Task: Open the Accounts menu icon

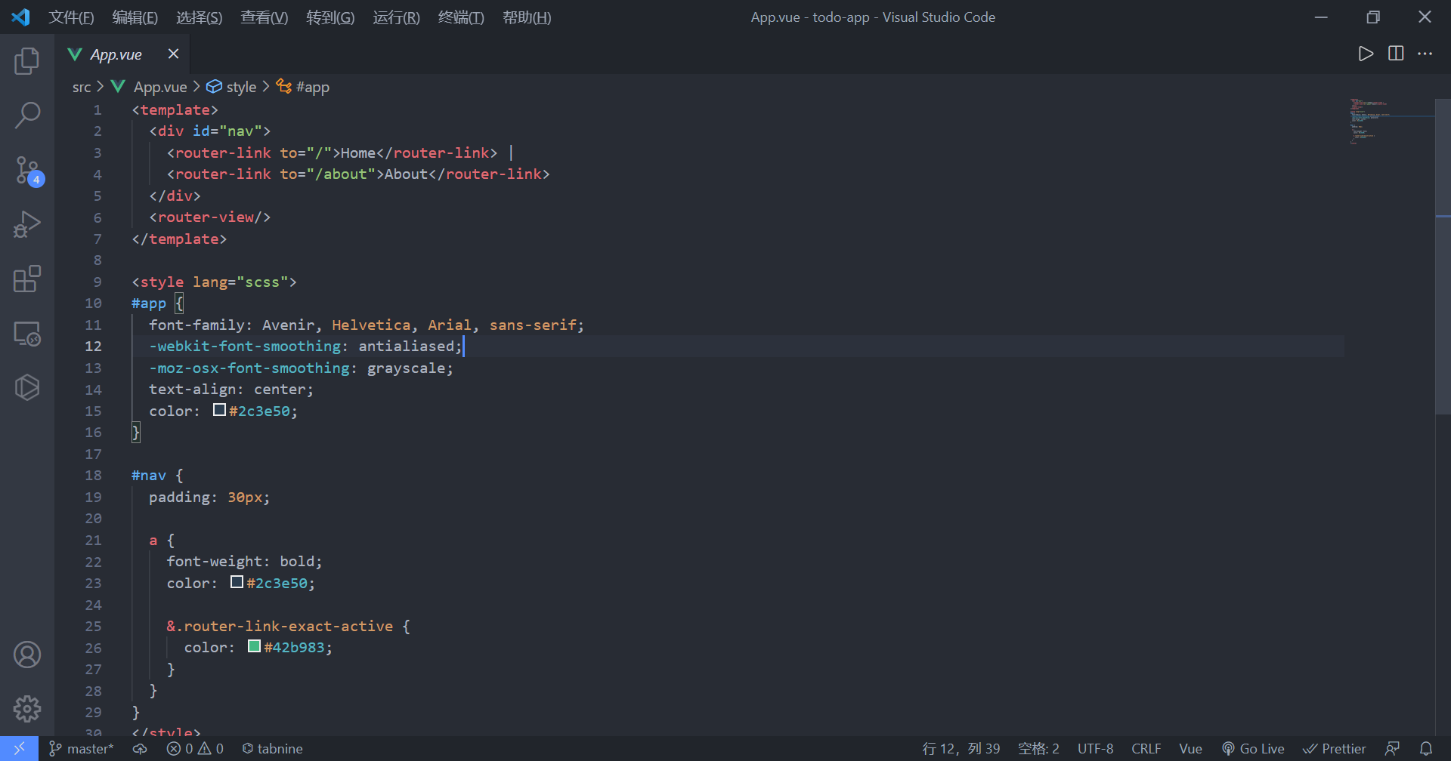Action: tap(27, 655)
